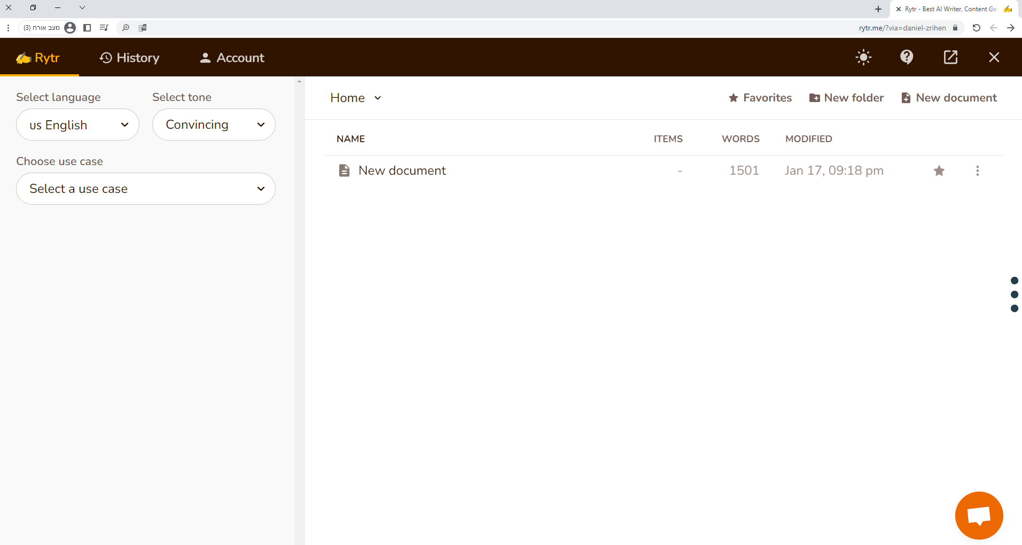Open the browser three-dot menu
Image resolution: width=1022 pixels, height=545 pixels.
pos(9,28)
